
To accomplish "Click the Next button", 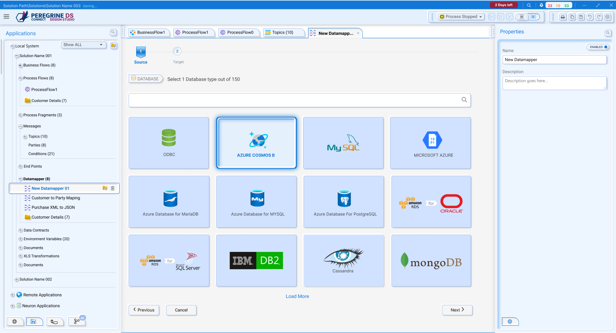I will tap(457, 310).
